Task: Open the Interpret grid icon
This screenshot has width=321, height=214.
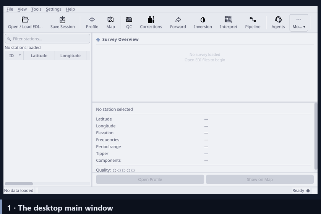Action: tap(229, 19)
